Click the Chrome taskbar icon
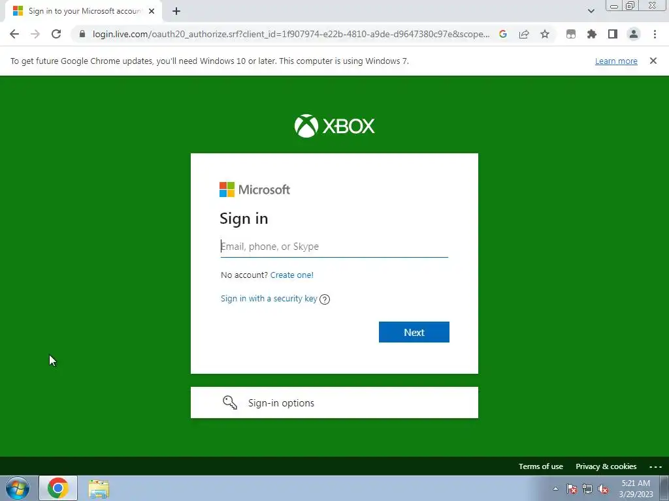Screen dimensions: 669x501 pyautogui.click(x=58, y=488)
